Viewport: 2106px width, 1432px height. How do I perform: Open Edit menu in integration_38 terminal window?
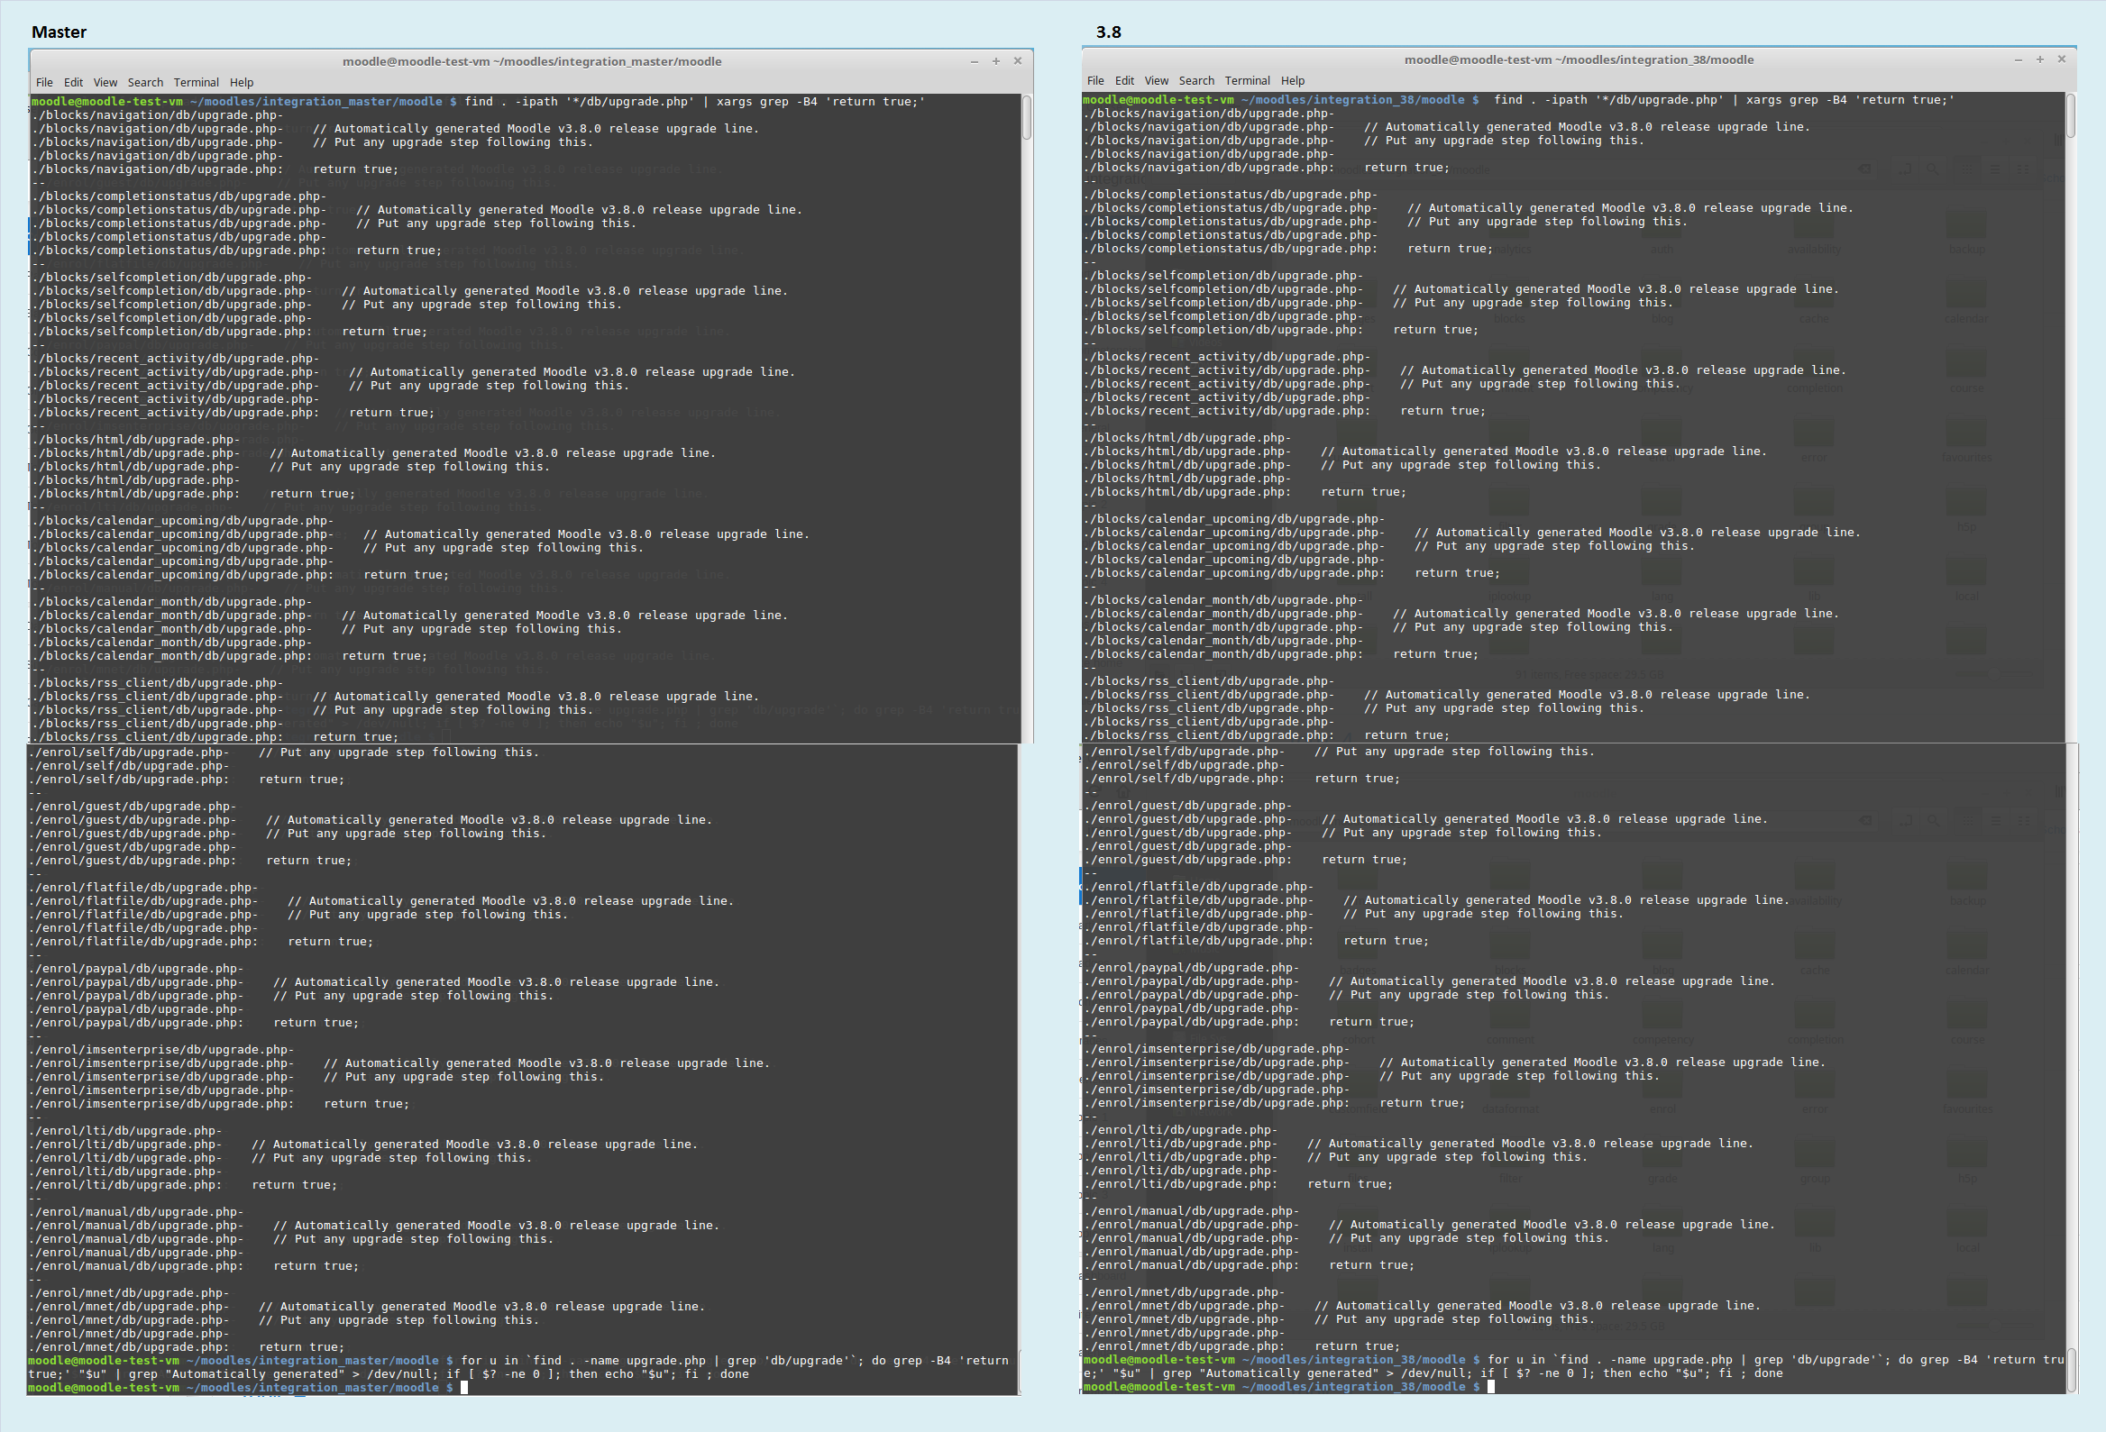coord(1124,80)
